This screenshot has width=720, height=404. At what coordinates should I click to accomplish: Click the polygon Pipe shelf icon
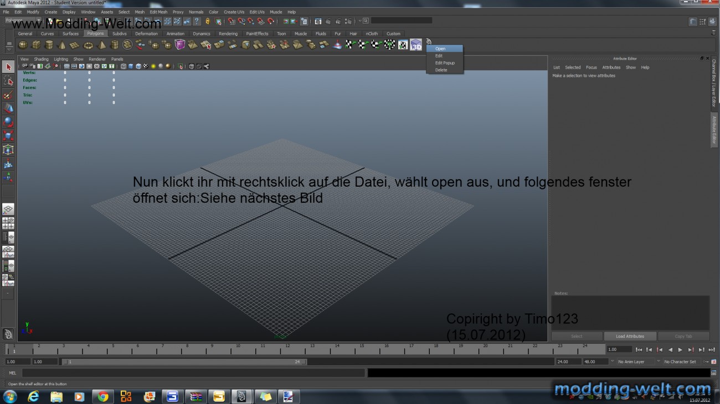coord(115,45)
